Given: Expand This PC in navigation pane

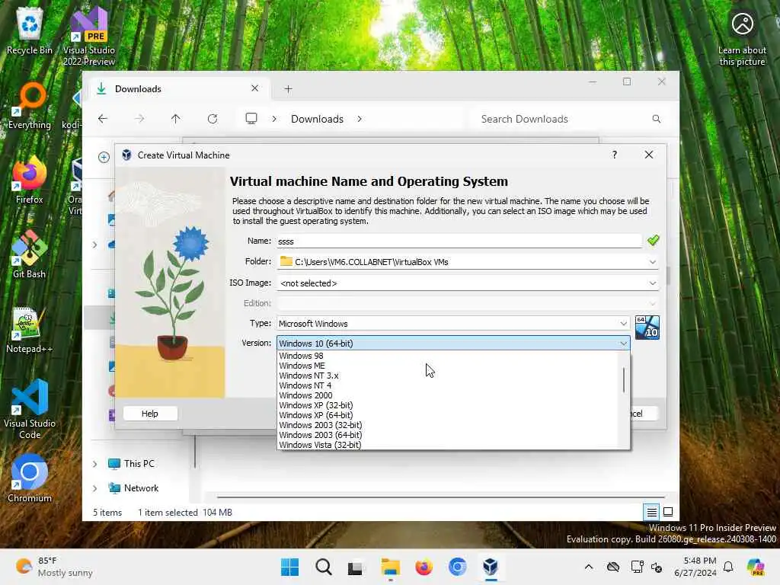Looking at the screenshot, I should pyautogui.click(x=95, y=464).
